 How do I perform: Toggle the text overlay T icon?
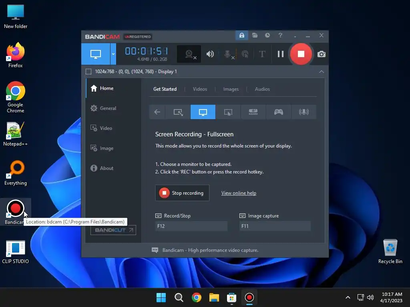[x=262, y=54]
